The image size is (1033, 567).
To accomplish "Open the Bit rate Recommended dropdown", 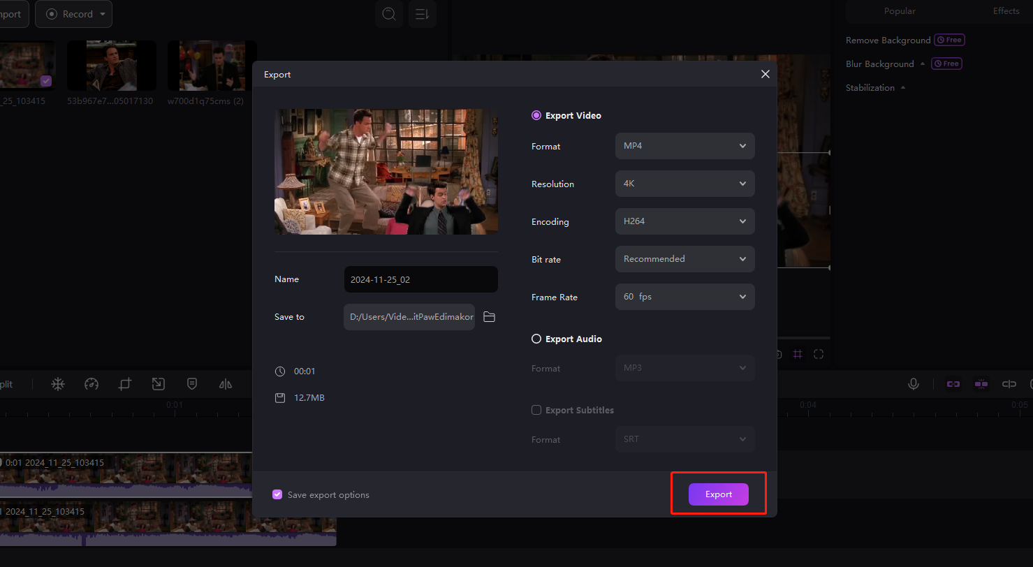I will (685, 259).
